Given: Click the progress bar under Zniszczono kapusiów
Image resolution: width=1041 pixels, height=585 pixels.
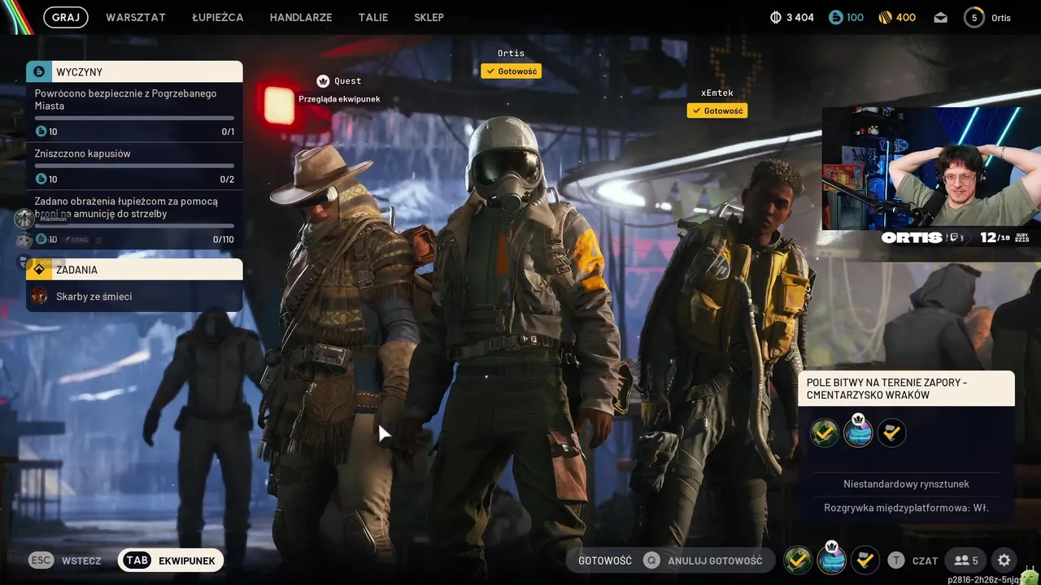Looking at the screenshot, I should 134,166.
